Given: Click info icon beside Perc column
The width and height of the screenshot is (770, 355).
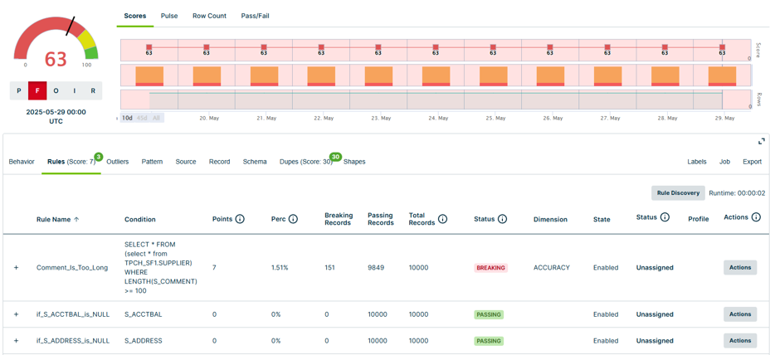Looking at the screenshot, I should tap(293, 219).
